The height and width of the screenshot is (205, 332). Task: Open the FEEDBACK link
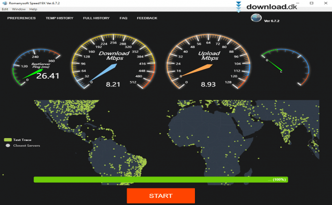[147, 18]
